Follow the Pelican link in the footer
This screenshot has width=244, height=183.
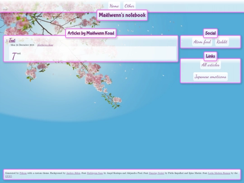click(x=23, y=173)
